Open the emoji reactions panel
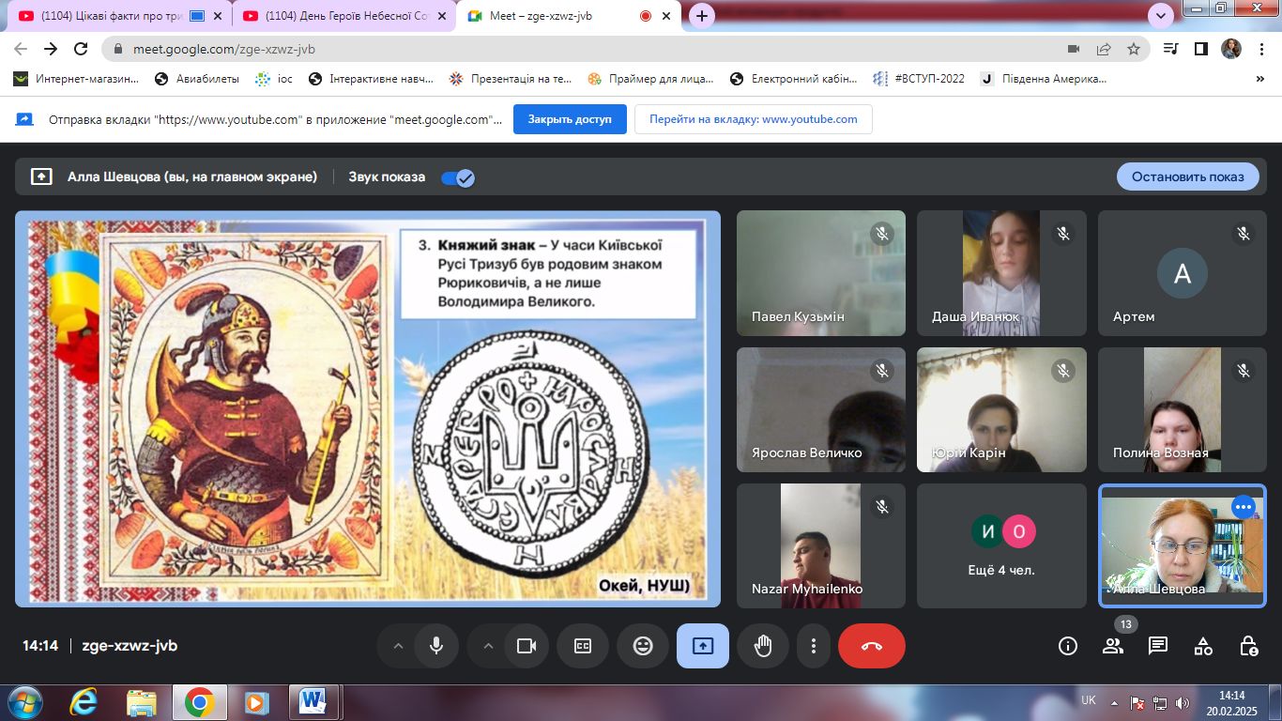Viewport: 1282px width, 721px height. (x=643, y=646)
